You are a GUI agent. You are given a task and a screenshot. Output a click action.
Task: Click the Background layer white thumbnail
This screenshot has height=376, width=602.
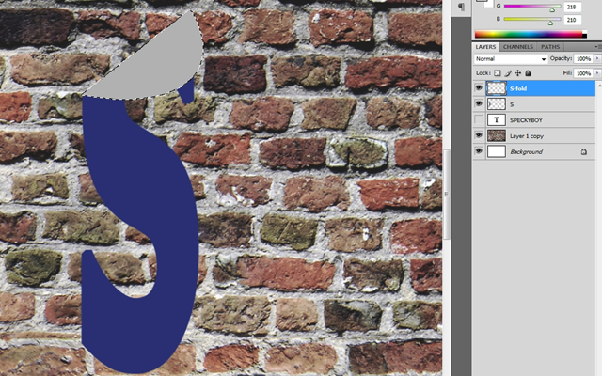(x=497, y=151)
